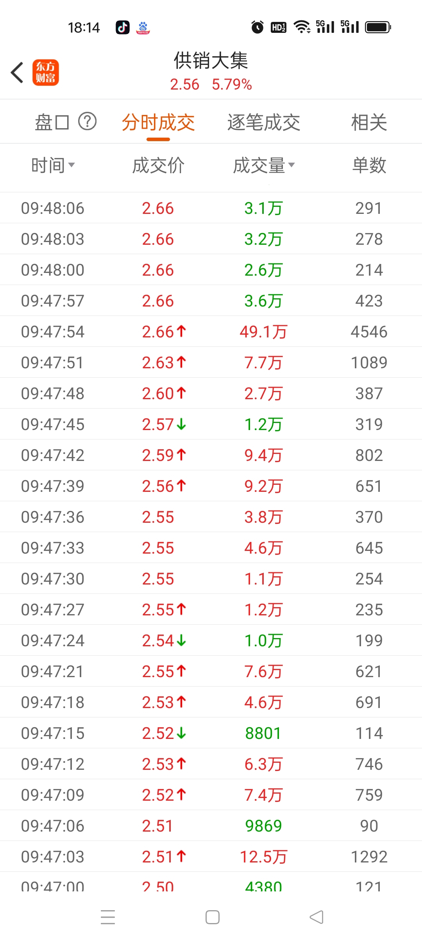
Task: Tap the Android home square icon
Action: pyautogui.click(x=212, y=917)
